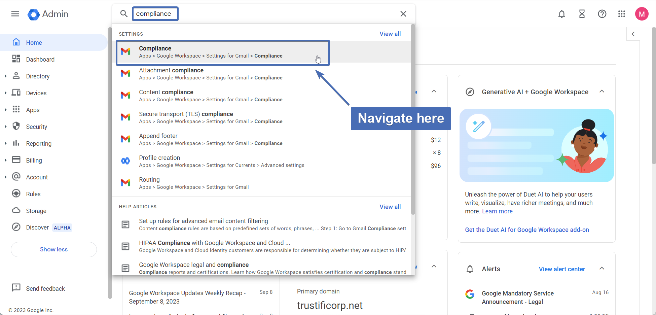The width and height of the screenshot is (656, 315).
Task: Click View all for Help Articles
Action: [x=390, y=207]
